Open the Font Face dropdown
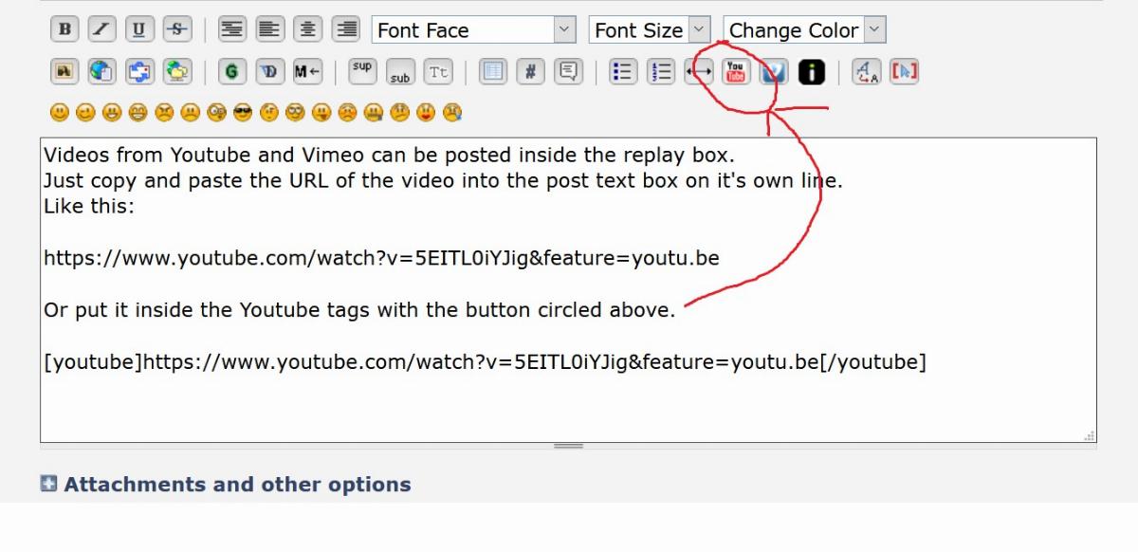 coord(473,30)
